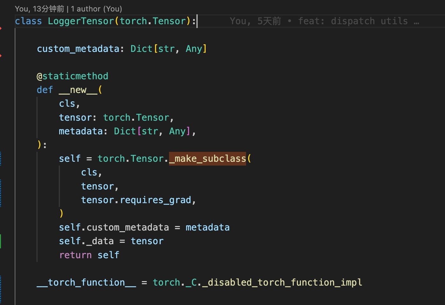Click the red gutter triangle beside custom_metadata declaration

click(x=1, y=56)
